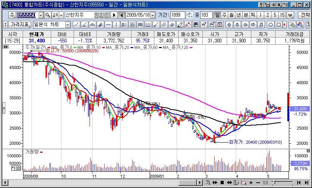
Task: Click the 주 stock type button
Action: tap(12, 15)
